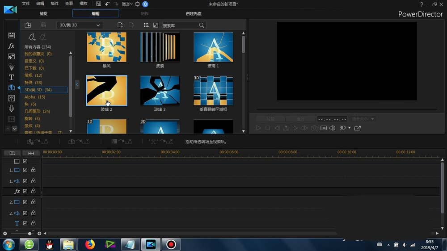Open the 播放 menu
Viewport: 447px width, 251px height.
pos(83,4)
